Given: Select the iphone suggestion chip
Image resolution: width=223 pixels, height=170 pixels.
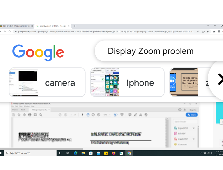Looking at the screenshot, I should 127,82.
